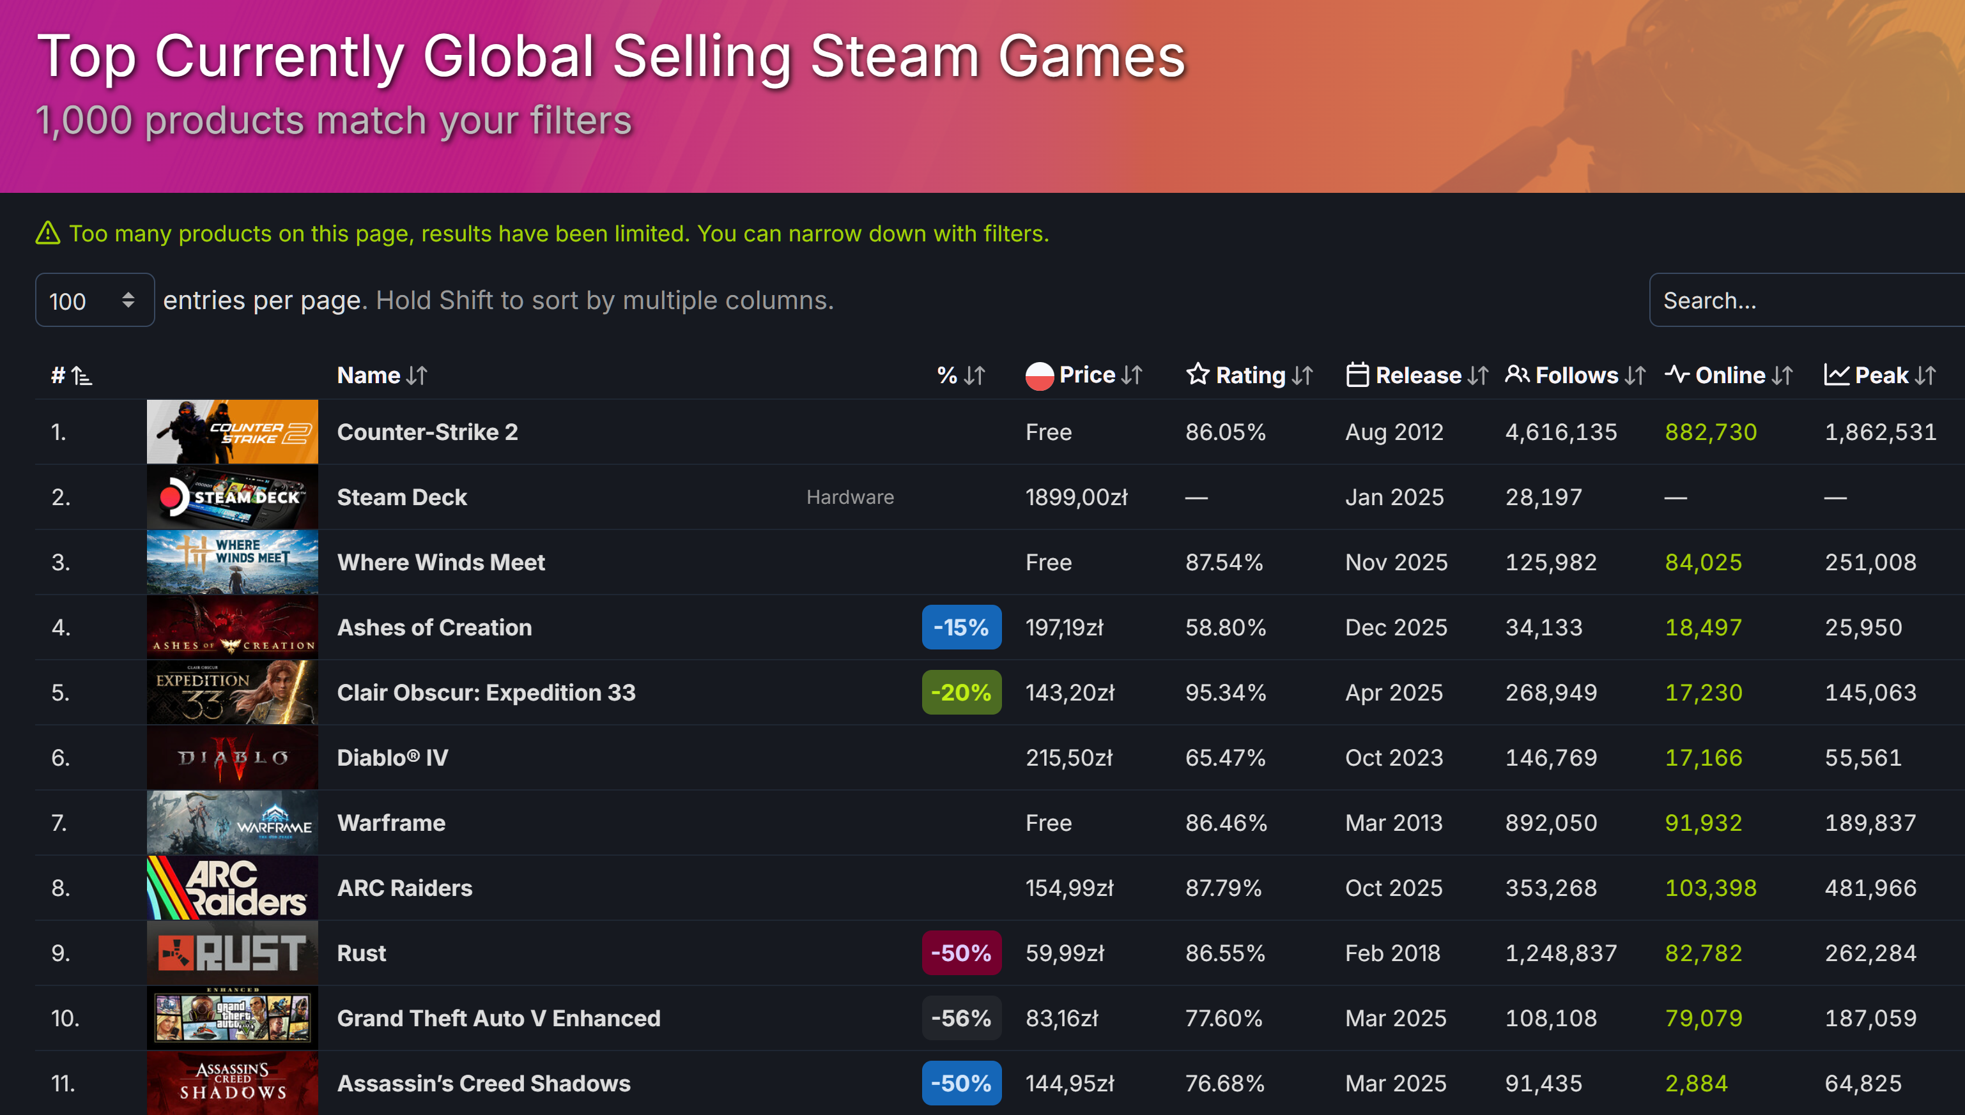Click the star icon beside Rating
The width and height of the screenshot is (1965, 1115).
1198,375
